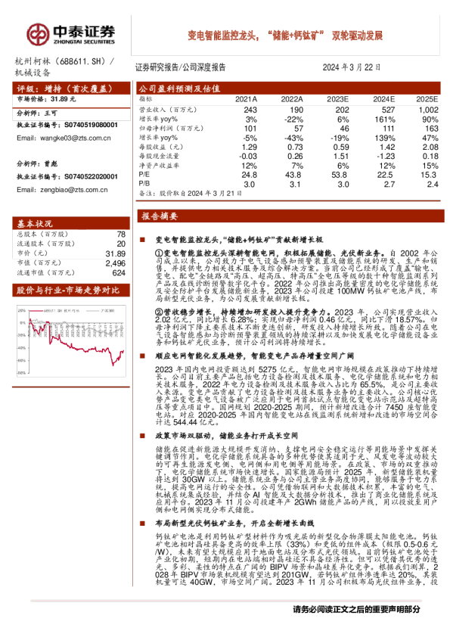Click the red bullet before 顺应电网智能化发展趋势
The image size is (450, 637).
tap(142, 356)
